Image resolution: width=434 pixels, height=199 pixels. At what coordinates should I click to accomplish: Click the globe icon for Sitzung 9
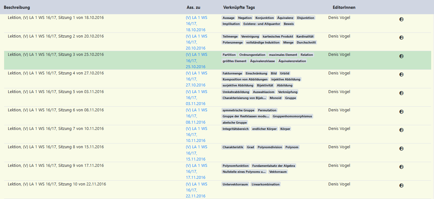pos(402,167)
